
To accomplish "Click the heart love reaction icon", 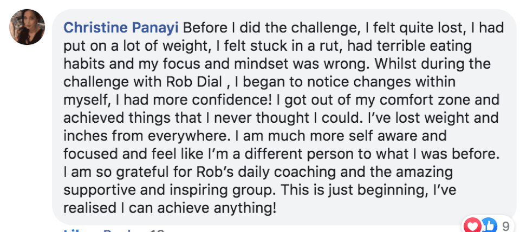I will tap(472, 226).
